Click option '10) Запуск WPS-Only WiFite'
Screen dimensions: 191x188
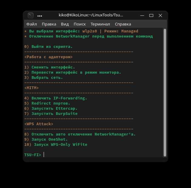pos(56,145)
